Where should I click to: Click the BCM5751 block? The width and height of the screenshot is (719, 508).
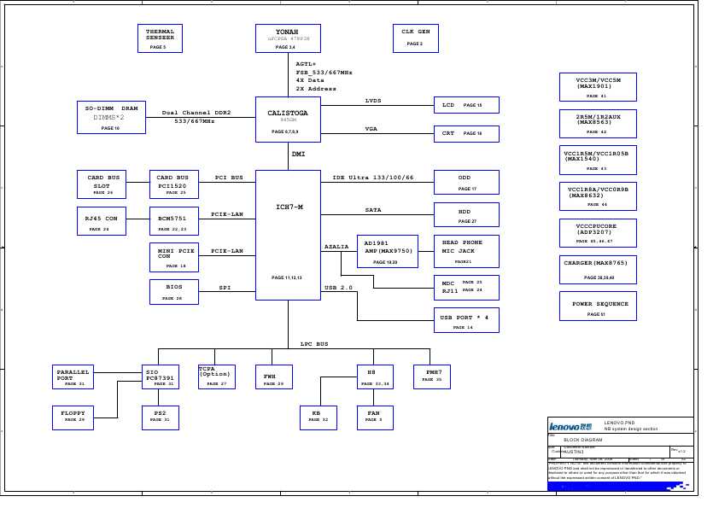pos(174,221)
